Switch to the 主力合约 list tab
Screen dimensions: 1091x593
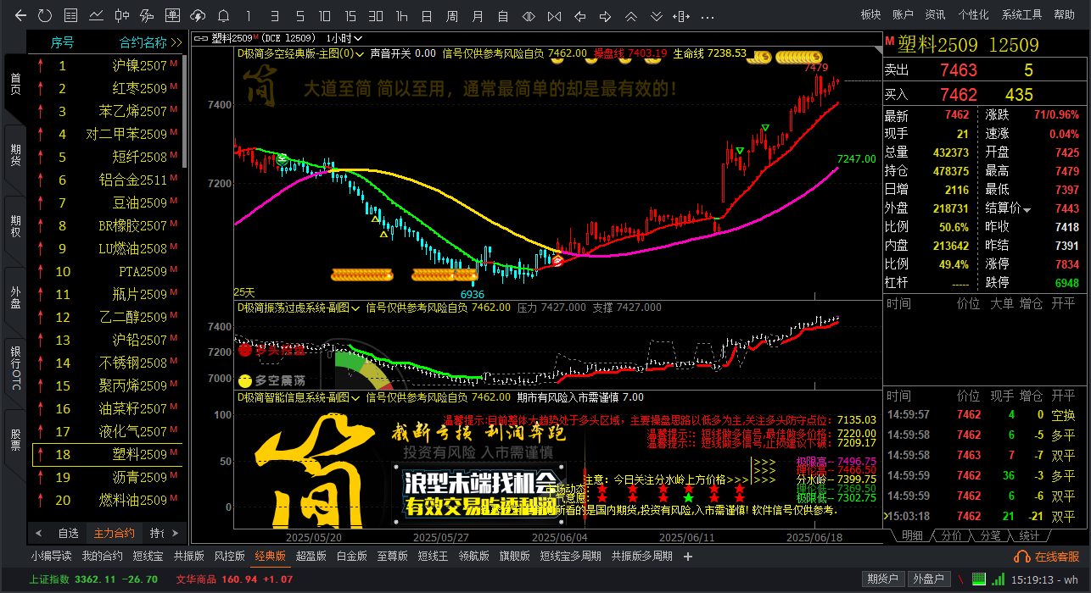(x=115, y=533)
